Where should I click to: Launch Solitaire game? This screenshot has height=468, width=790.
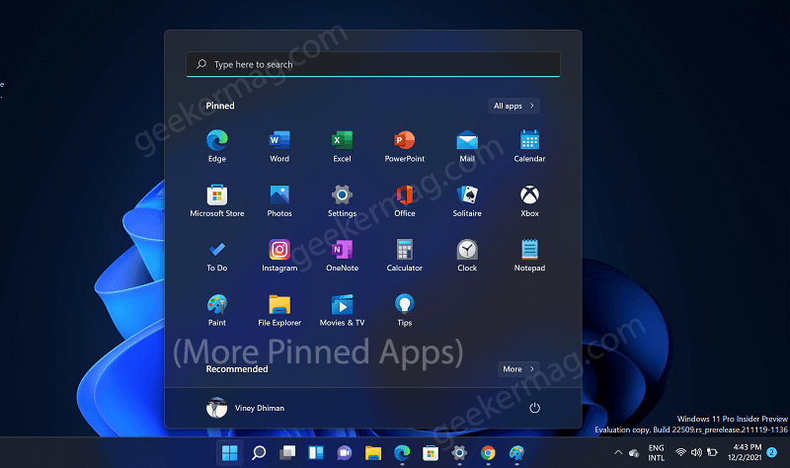(x=467, y=200)
